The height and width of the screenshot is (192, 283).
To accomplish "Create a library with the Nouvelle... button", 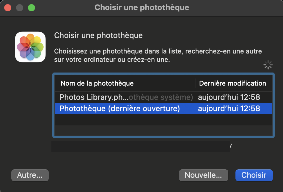I will [203, 175].
